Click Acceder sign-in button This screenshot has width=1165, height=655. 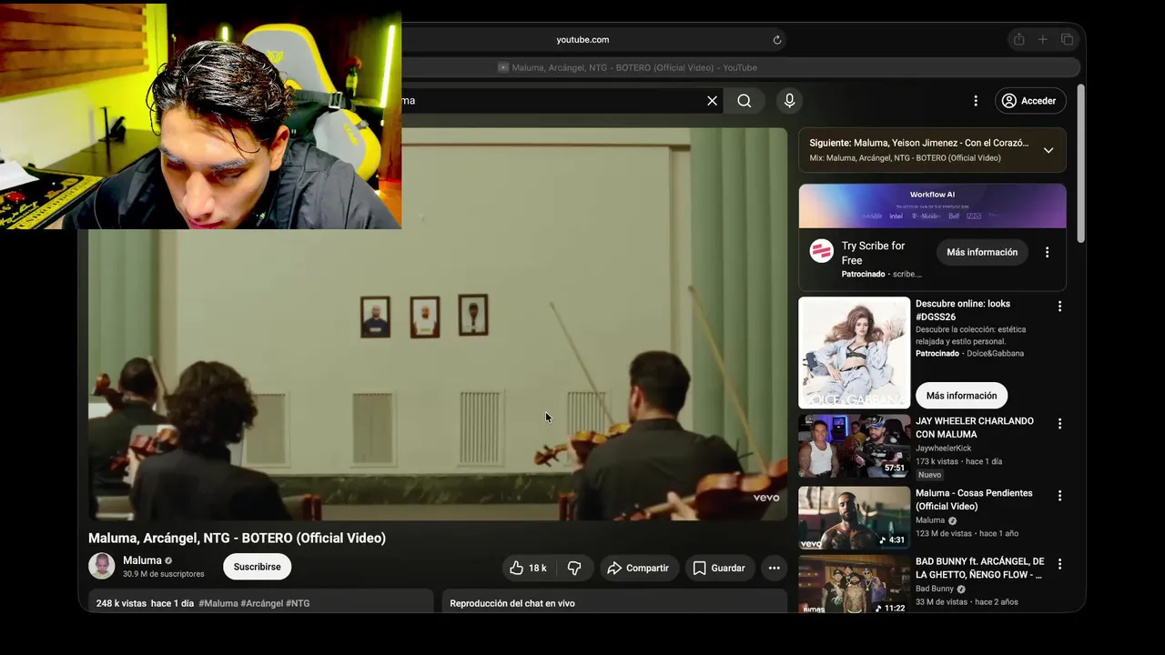tap(1028, 101)
